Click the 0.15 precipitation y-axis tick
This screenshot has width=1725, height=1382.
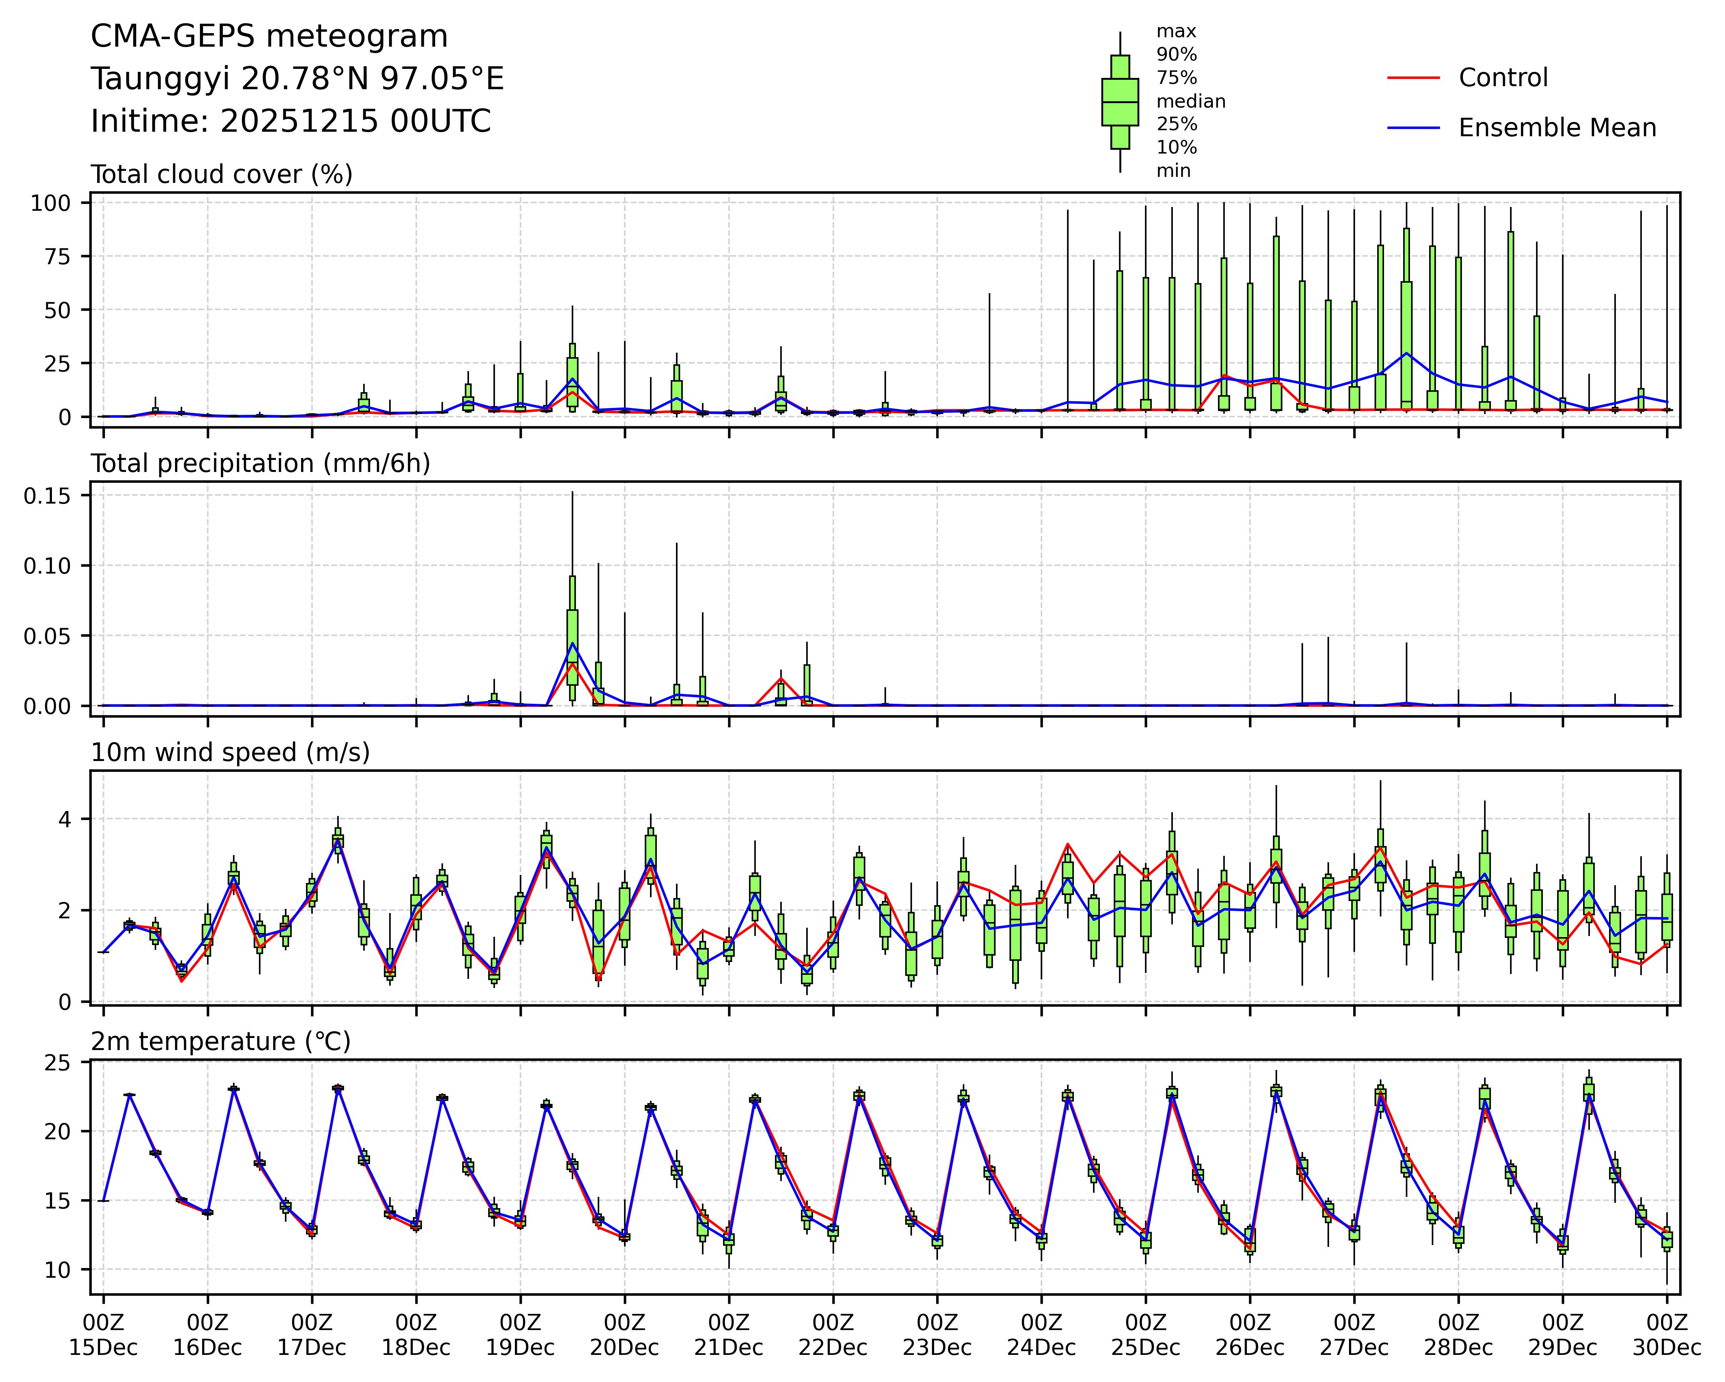(46, 496)
